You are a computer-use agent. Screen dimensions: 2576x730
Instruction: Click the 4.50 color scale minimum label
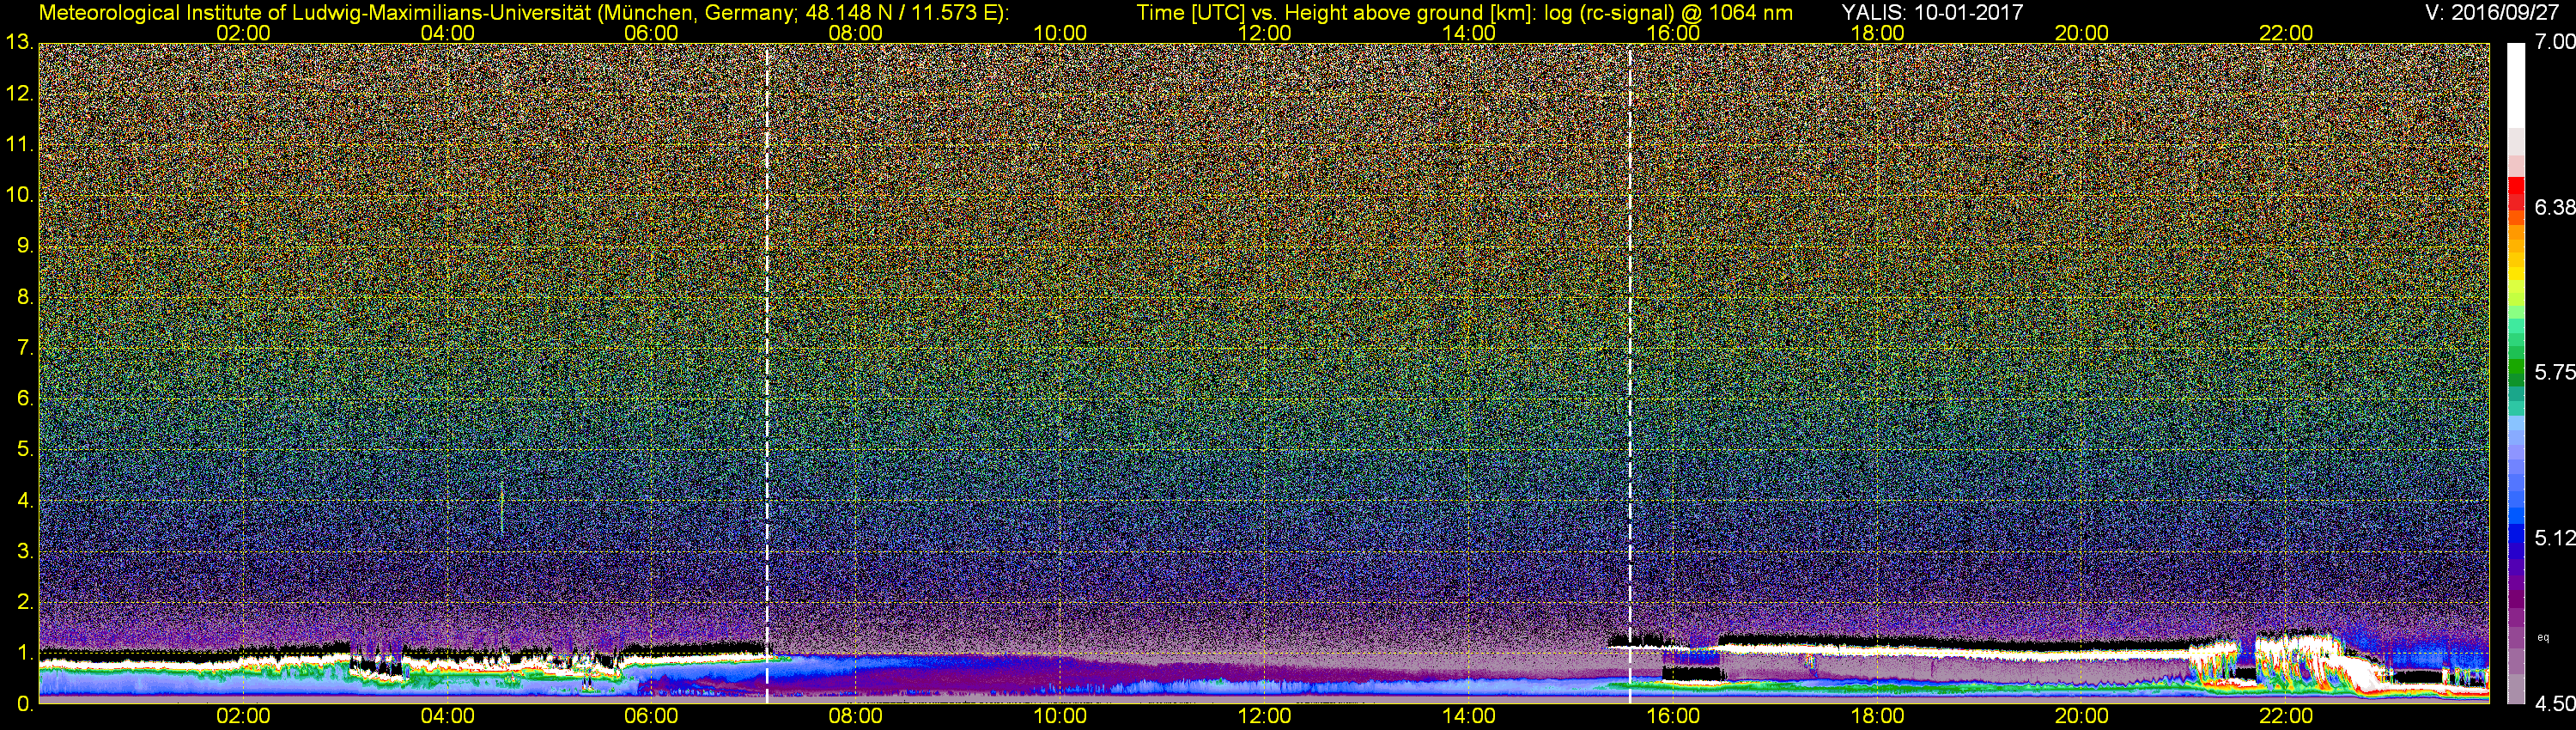2553,704
